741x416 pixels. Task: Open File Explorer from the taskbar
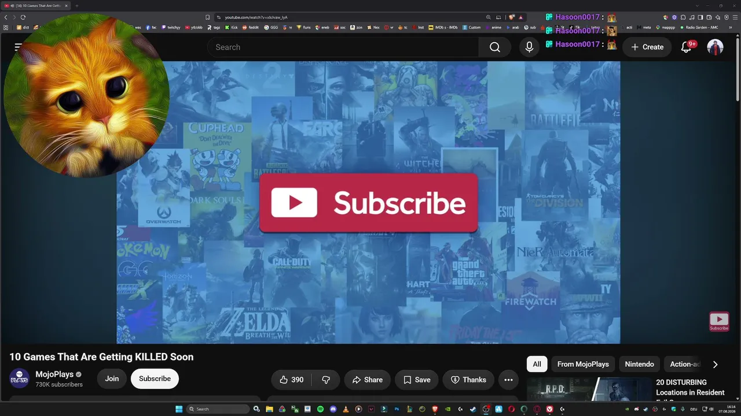[x=269, y=409]
